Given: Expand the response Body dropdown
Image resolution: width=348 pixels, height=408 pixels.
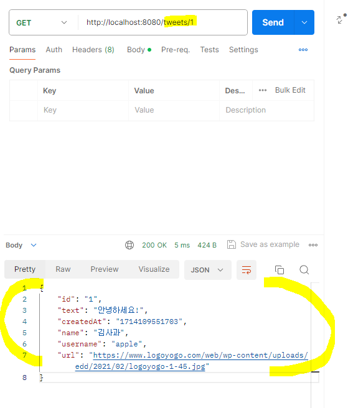Looking at the screenshot, I should (x=21, y=245).
